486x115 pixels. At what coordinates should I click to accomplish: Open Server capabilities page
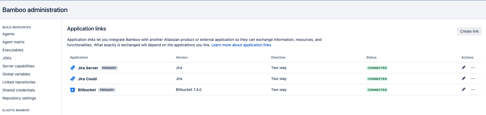pos(18,66)
